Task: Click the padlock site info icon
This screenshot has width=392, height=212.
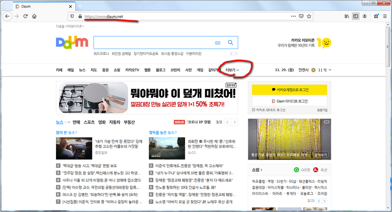Action: (80, 16)
